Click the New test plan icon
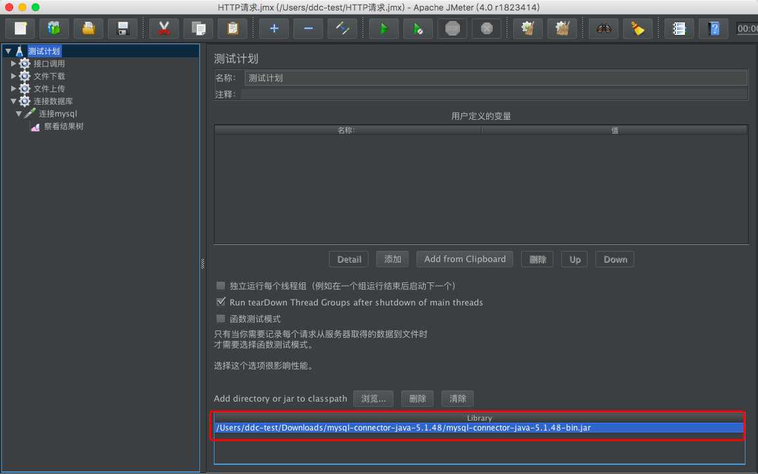 (x=20, y=28)
